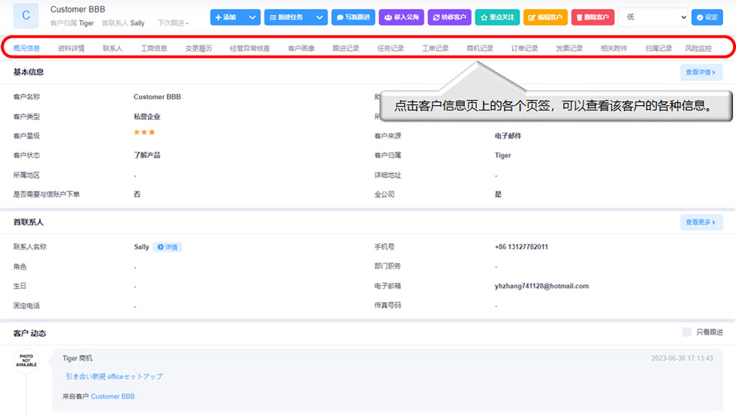The image size is (736, 415).
Task: Switch to the 联系人 tab
Action: point(113,49)
